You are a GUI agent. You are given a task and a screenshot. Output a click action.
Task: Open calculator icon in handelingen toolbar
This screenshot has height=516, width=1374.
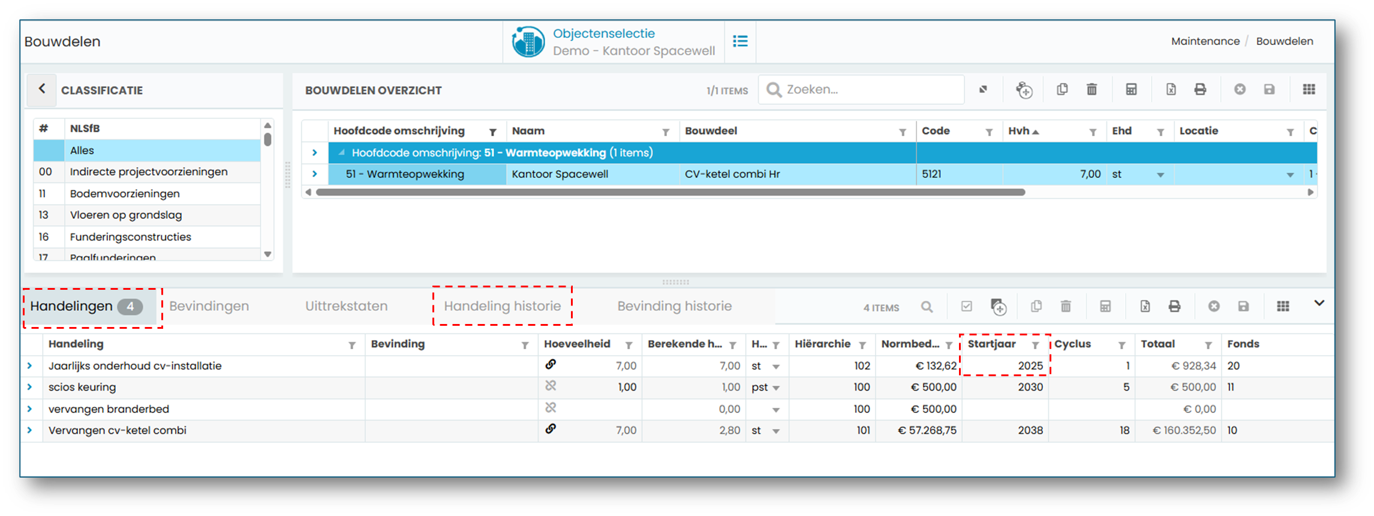pyautogui.click(x=1105, y=307)
